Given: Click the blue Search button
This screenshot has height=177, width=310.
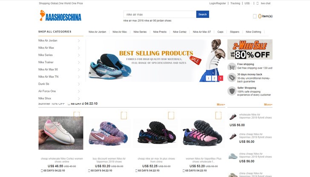Looking at the screenshot, I should (x=202, y=14).
